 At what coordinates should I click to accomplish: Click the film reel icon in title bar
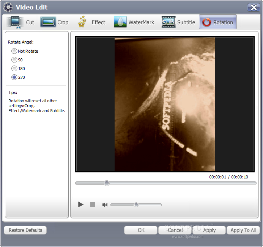pyautogui.click(x=8, y=7)
